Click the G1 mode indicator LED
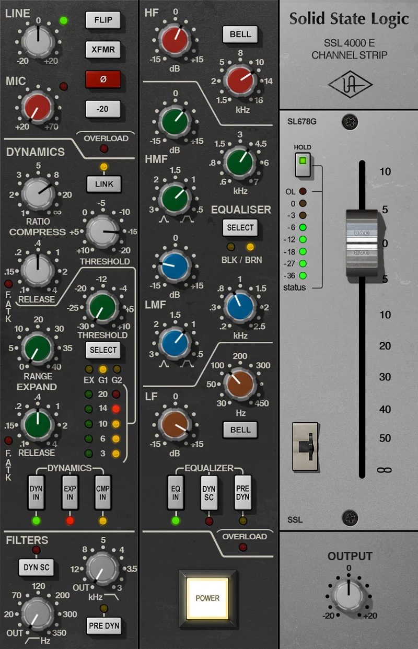418x649 pixels. click(x=103, y=369)
